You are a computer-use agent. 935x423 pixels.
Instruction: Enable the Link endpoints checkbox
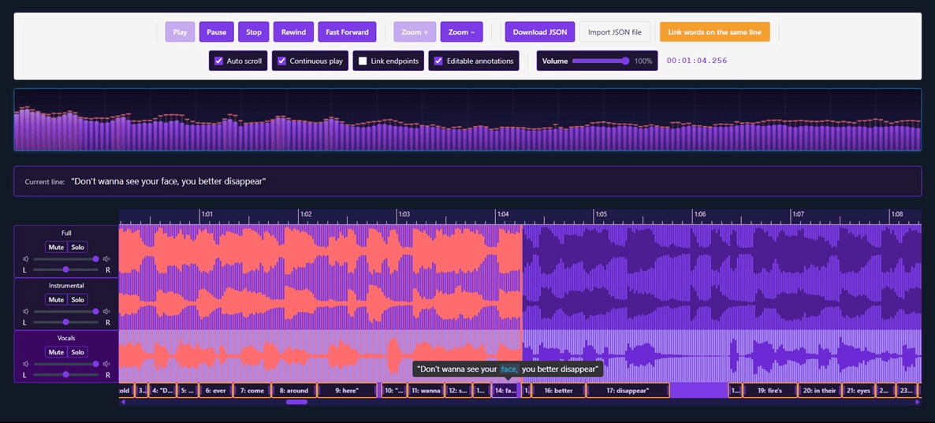363,61
